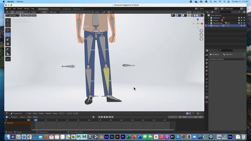Open the viewport View menu button
Image resolution: width=251 pixels, height=141 pixels.
click(23, 16)
